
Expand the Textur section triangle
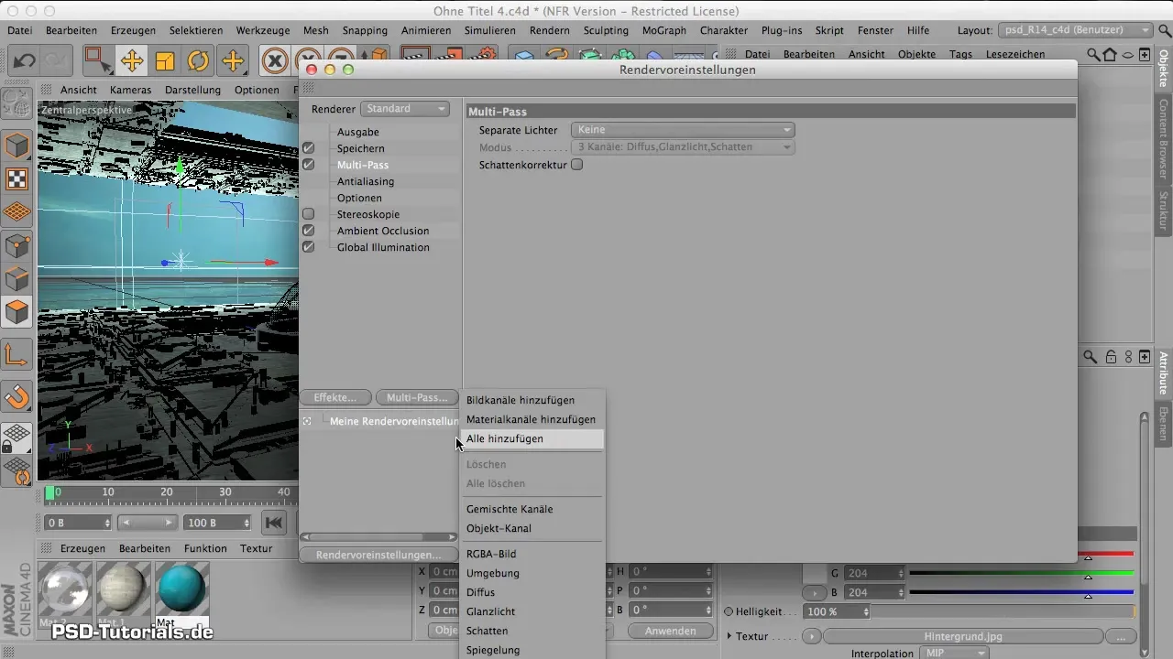coord(729,635)
